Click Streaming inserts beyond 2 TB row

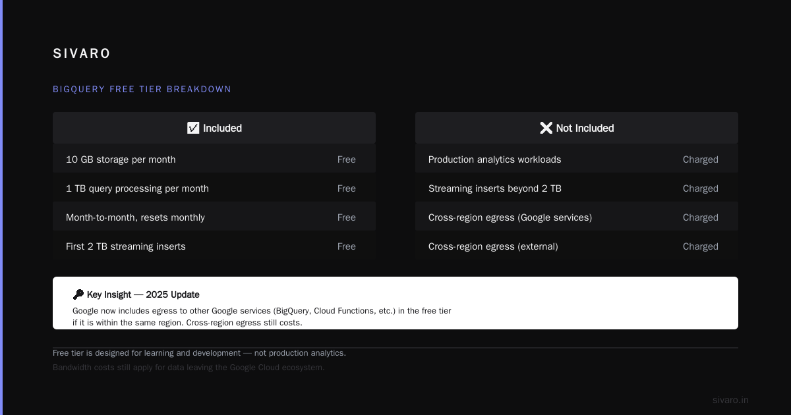point(577,188)
